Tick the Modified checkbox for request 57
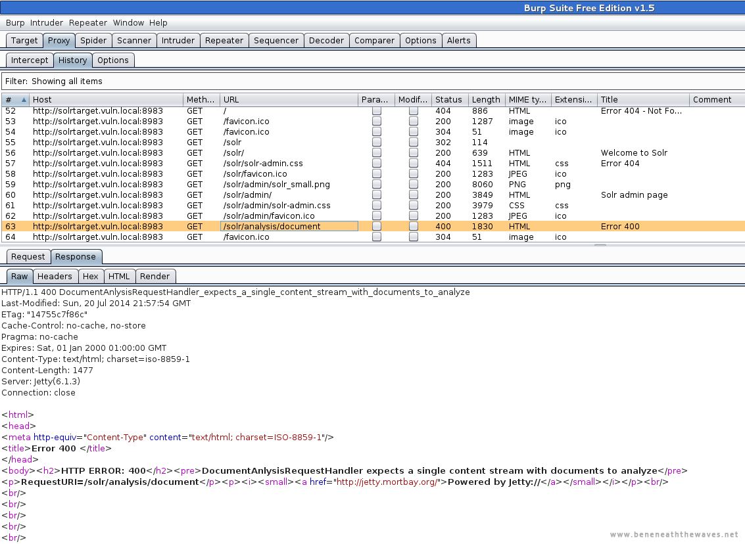 (414, 164)
